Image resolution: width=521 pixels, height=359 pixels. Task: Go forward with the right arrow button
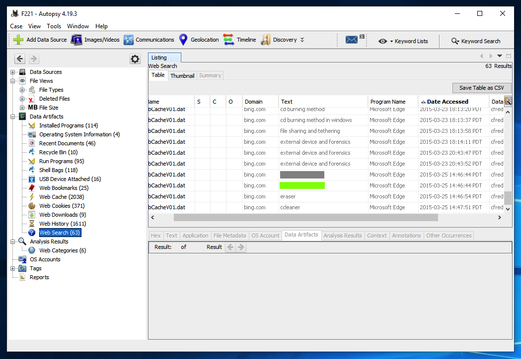click(34, 59)
